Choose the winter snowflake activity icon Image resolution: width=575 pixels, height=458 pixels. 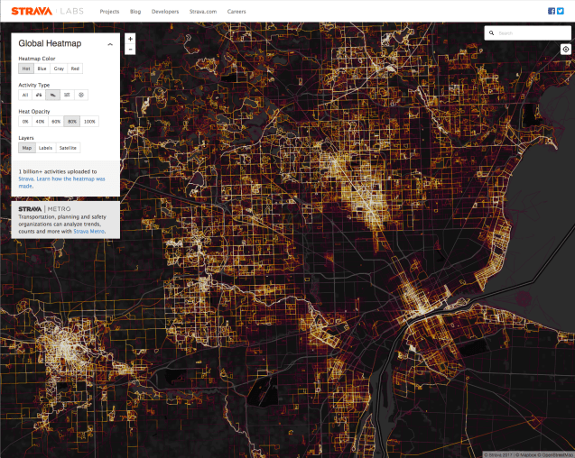tap(81, 95)
